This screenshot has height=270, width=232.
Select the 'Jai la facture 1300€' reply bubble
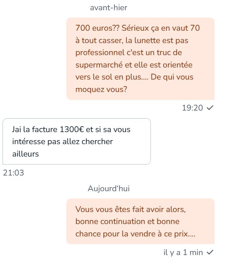point(76,141)
